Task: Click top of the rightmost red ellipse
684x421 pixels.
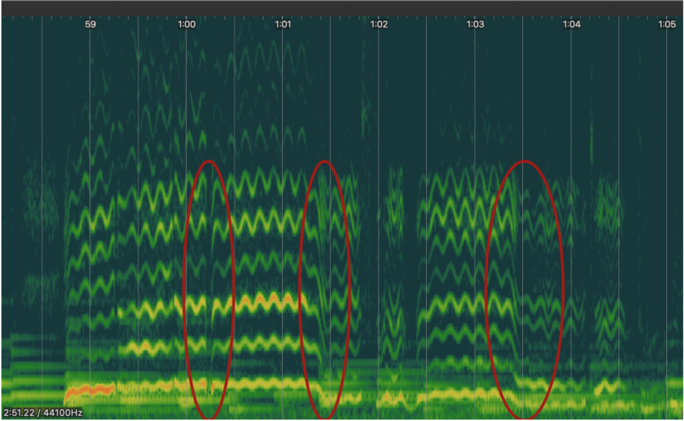Action: point(524,161)
